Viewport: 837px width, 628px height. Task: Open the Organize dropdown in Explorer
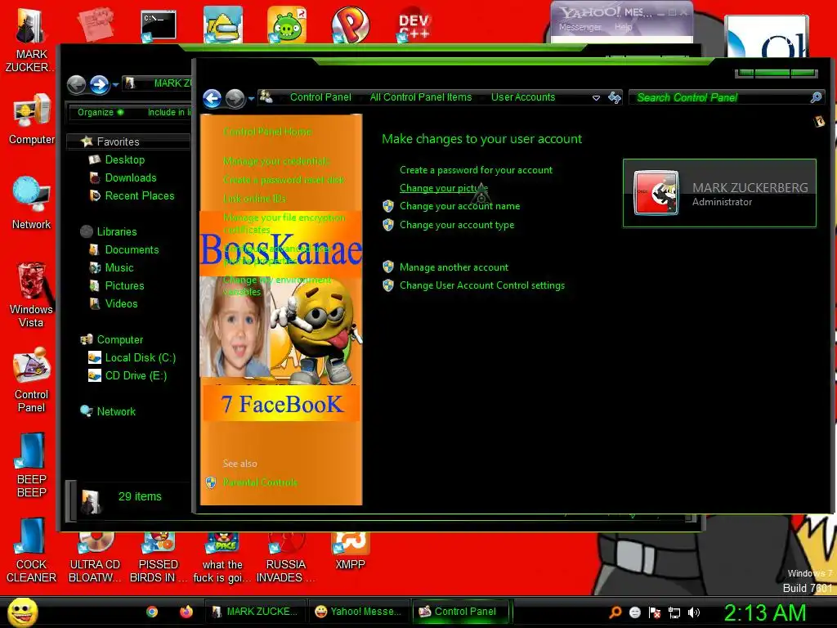click(x=101, y=112)
